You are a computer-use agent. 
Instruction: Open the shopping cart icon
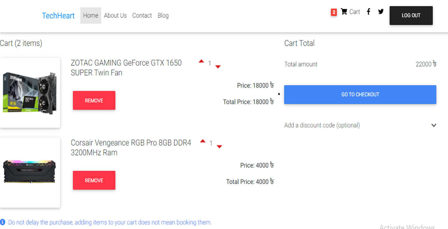pos(344,11)
